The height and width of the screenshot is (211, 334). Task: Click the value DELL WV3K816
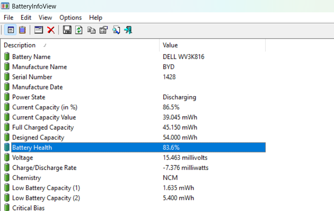click(183, 57)
